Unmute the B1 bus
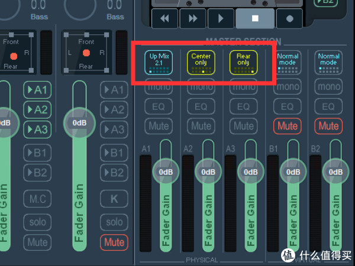The image size is (355, 266). [287, 126]
